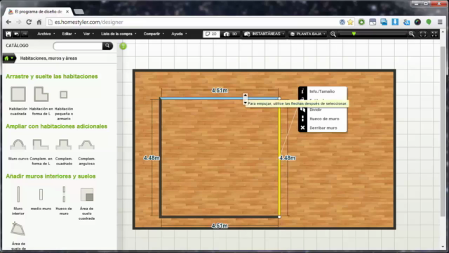
Task: Click the catalog search magnifier button
Action: 107,46
